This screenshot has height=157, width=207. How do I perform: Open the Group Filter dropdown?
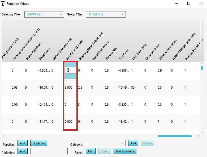pyautogui.click(x=106, y=14)
